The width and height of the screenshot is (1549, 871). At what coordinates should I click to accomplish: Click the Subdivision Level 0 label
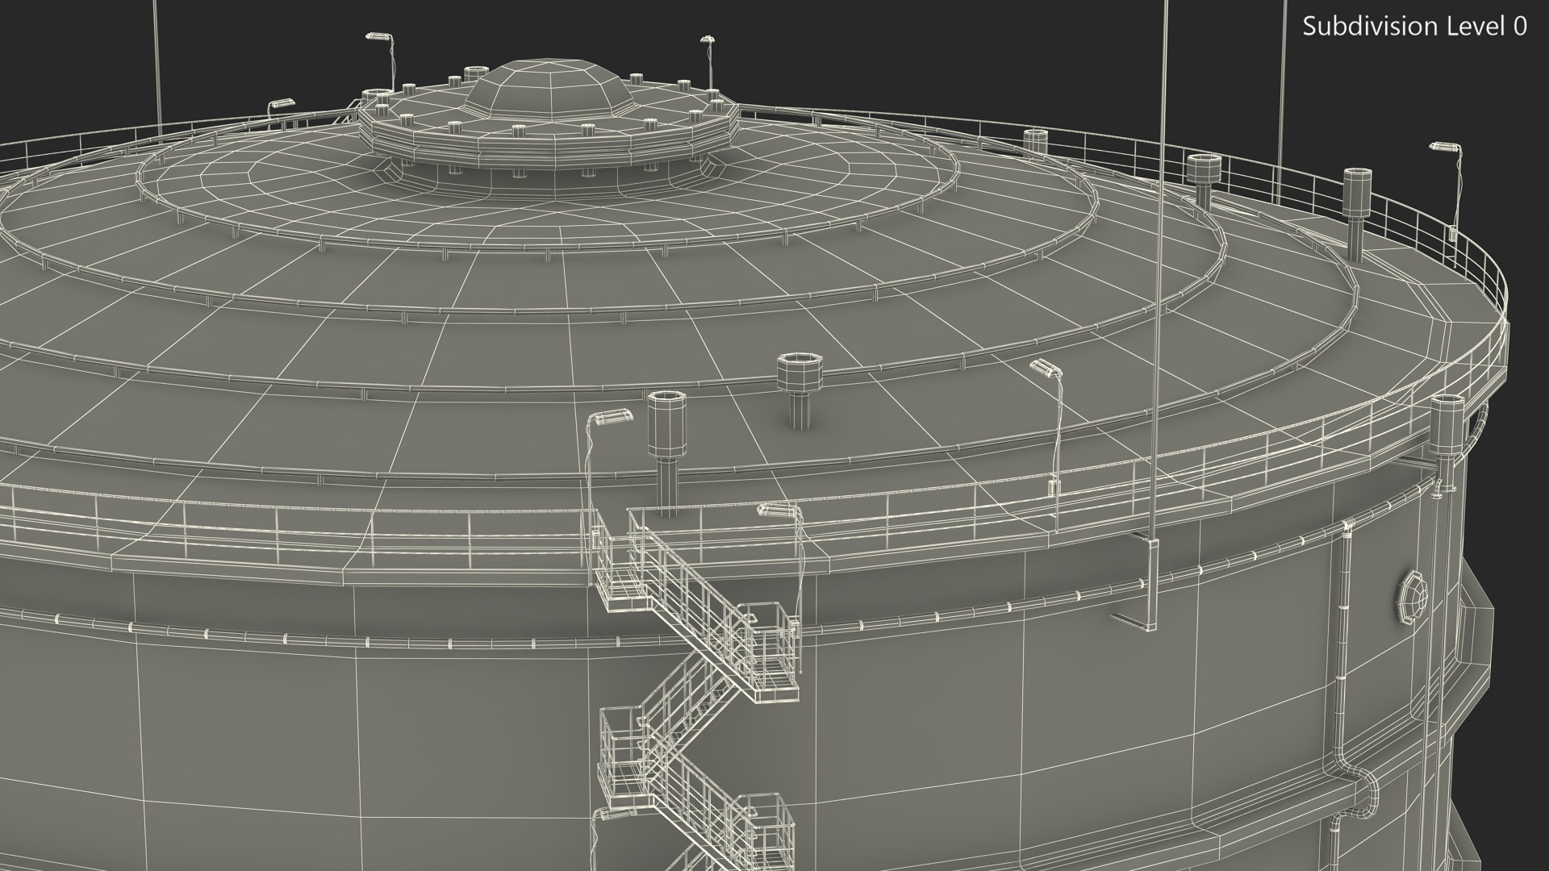click(1414, 27)
